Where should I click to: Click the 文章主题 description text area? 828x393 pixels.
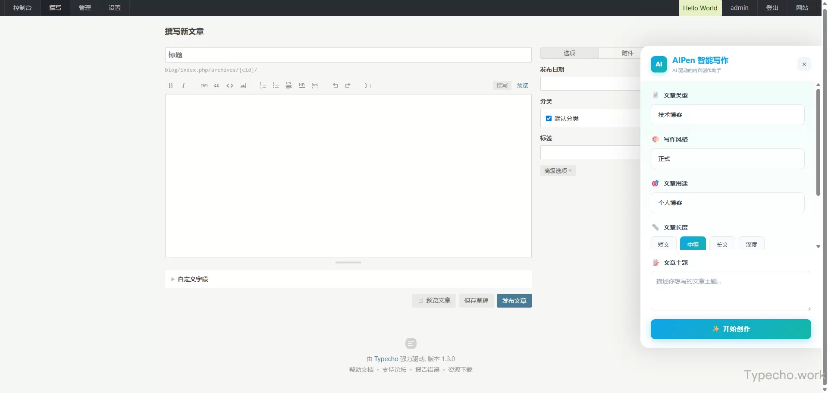731,291
